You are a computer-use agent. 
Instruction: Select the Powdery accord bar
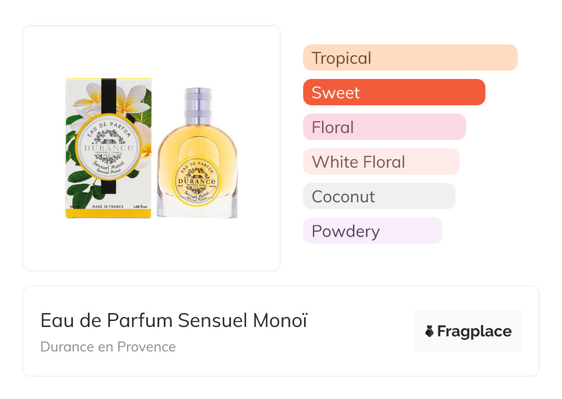[x=372, y=231]
